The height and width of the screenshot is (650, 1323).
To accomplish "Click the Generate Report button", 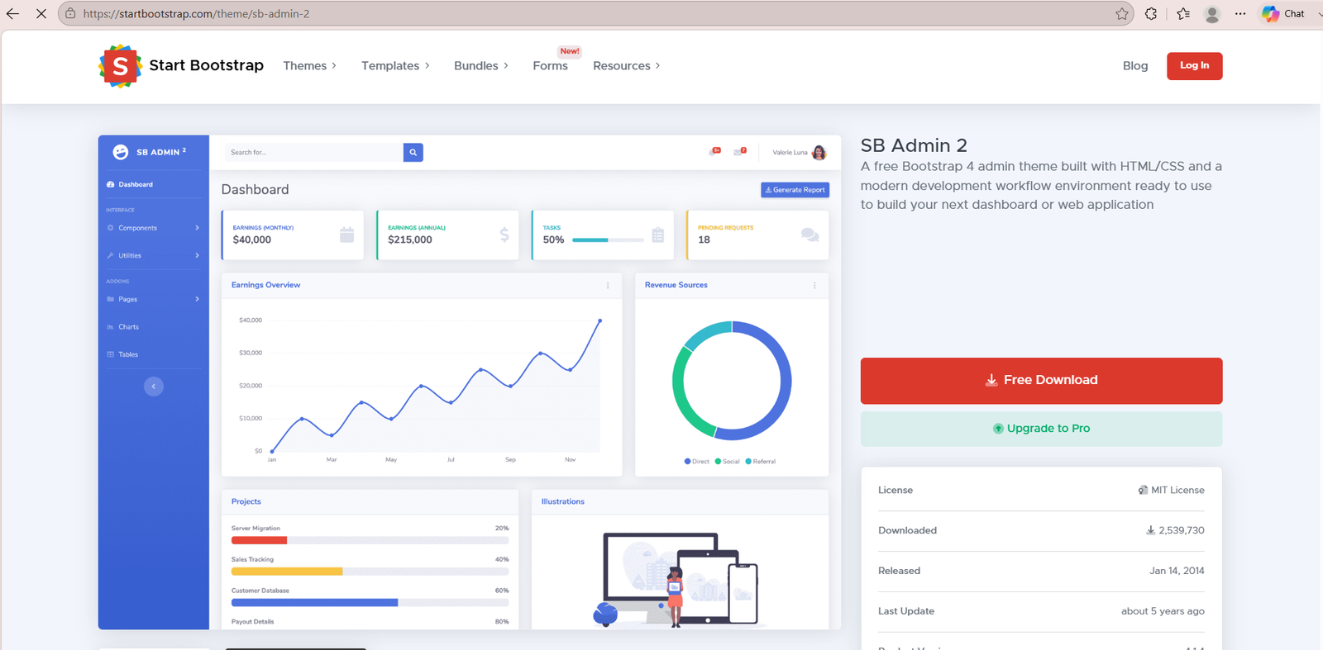I will coord(795,190).
